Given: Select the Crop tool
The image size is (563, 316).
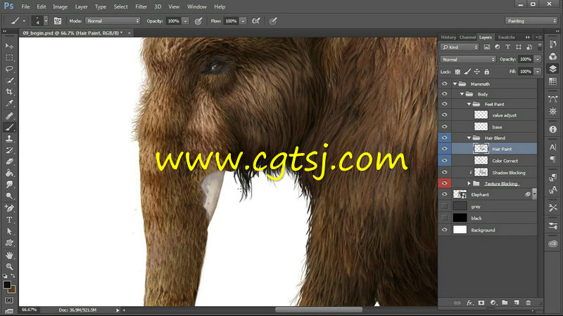Looking at the screenshot, I should click(9, 92).
